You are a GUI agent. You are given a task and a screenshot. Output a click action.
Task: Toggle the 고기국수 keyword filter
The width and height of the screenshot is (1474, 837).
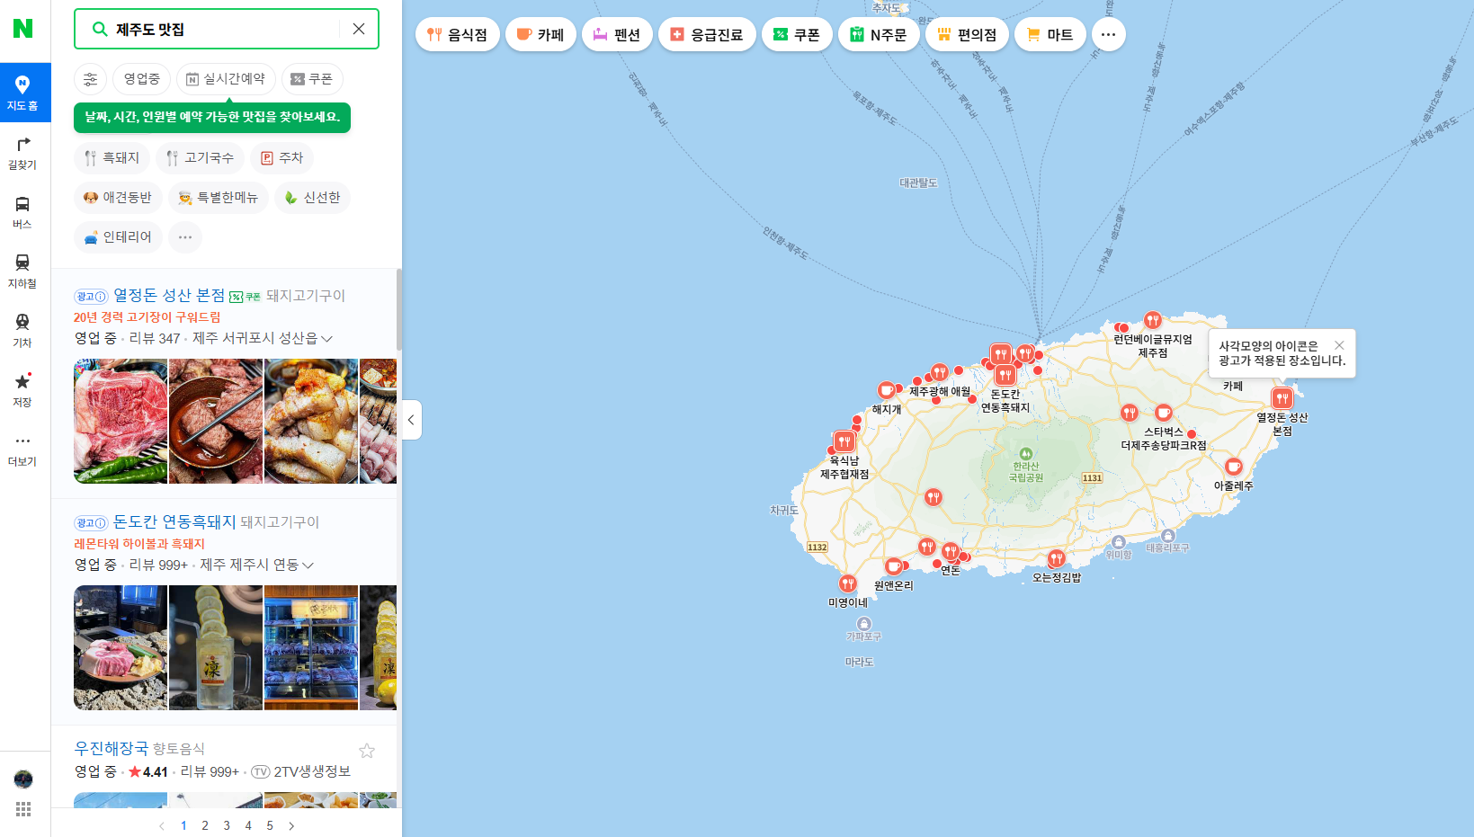coord(200,158)
